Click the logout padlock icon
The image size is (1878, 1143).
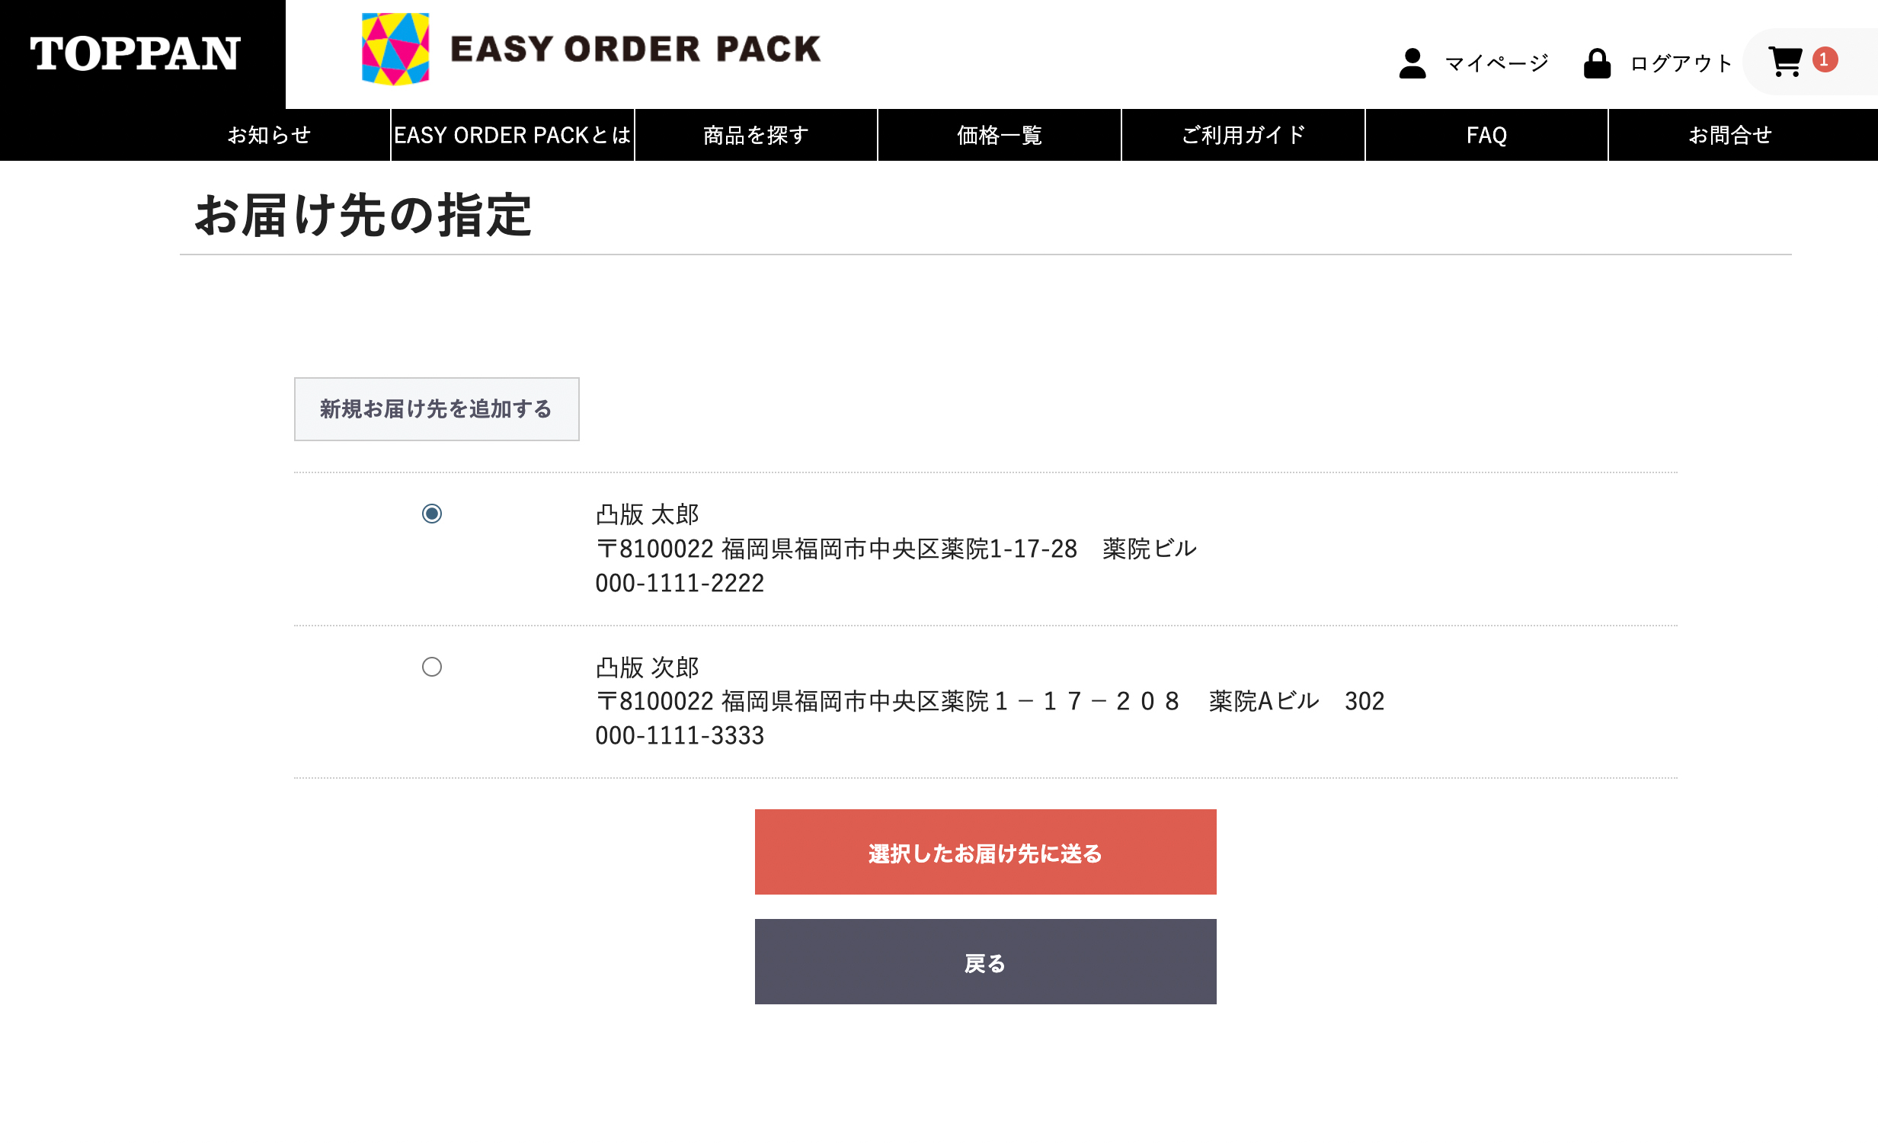pyautogui.click(x=1597, y=63)
